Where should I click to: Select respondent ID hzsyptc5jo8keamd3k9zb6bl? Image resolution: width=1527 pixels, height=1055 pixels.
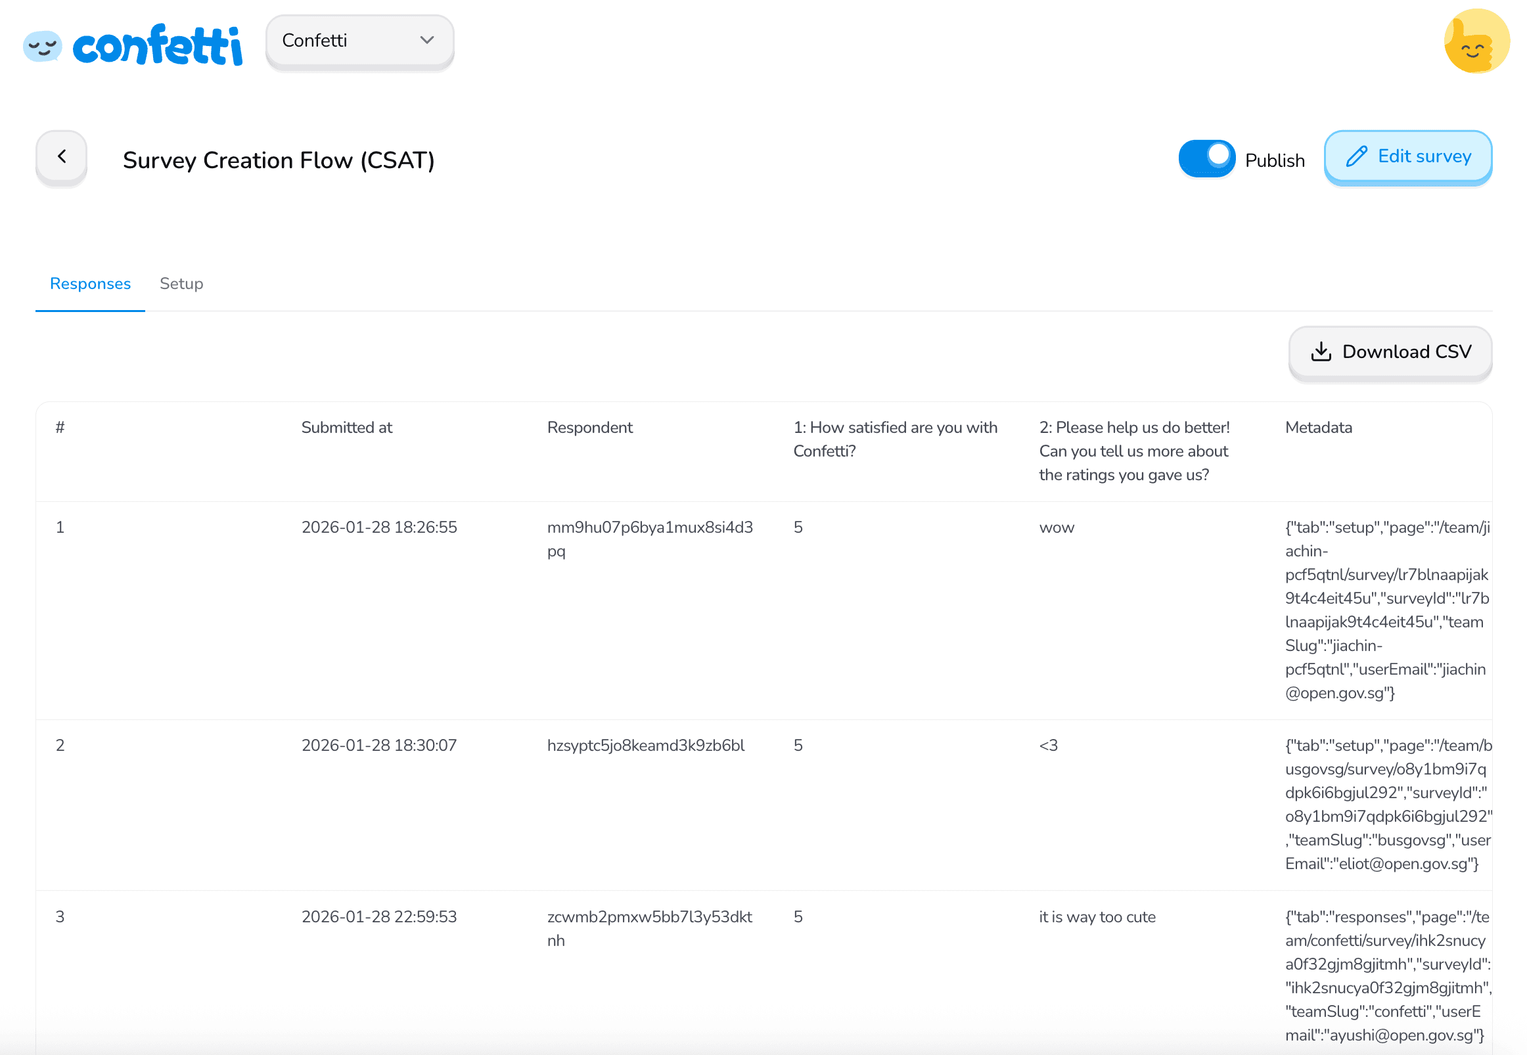click(x=646, y=746)
